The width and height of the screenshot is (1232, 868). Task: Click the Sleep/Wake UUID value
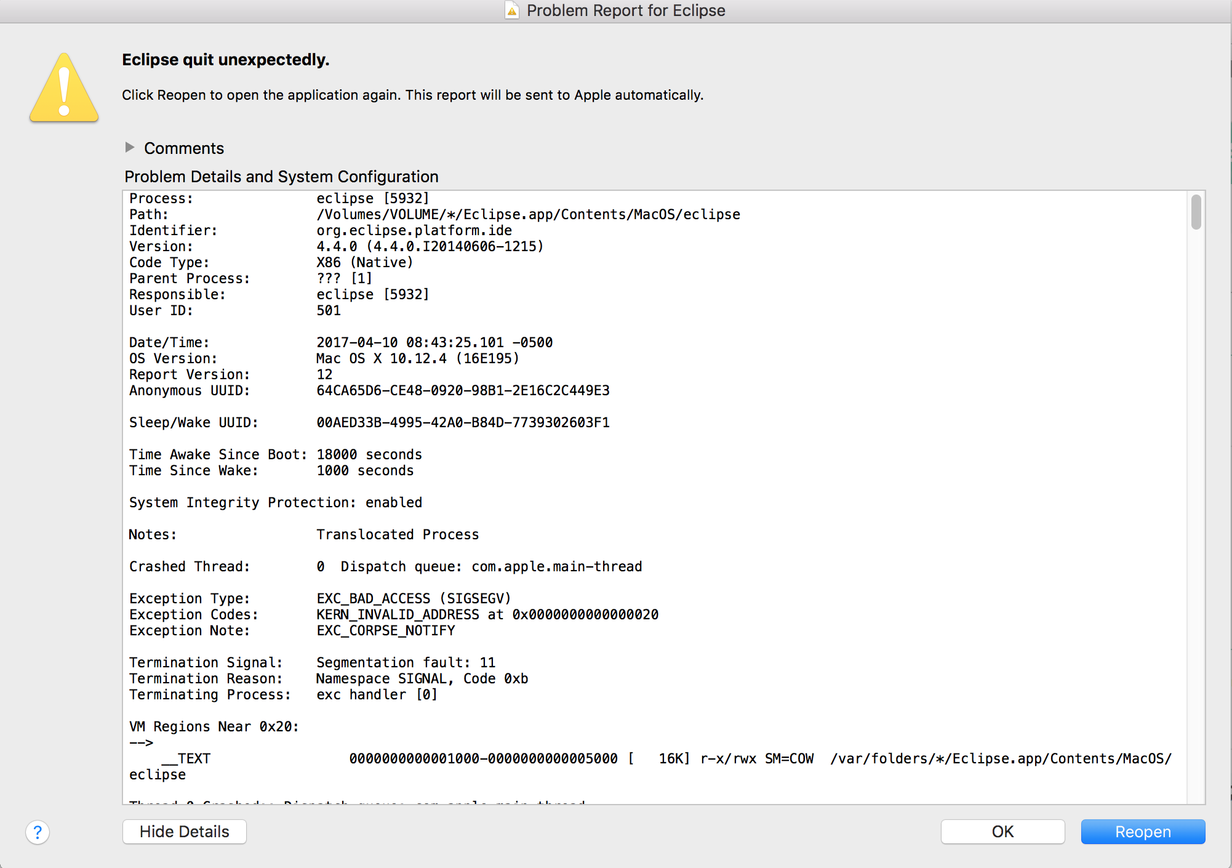coord(463,422)
